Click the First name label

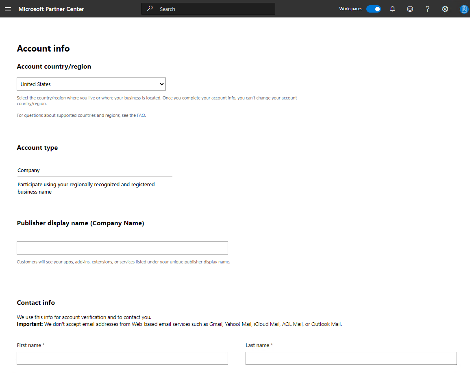[29, 345]
